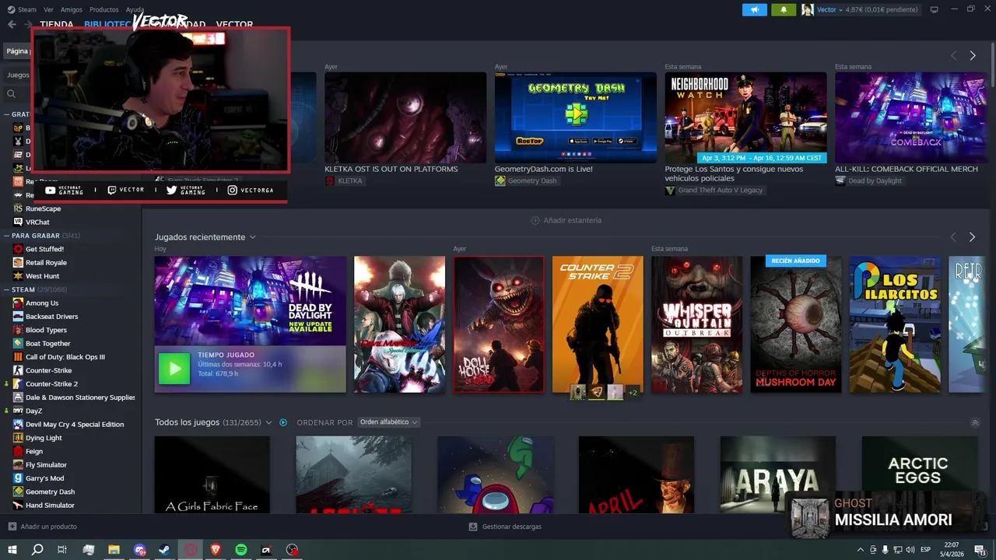Open the taskbar microphone tray icon
This screenshot has height=560, width=996.
click(886, 550)
